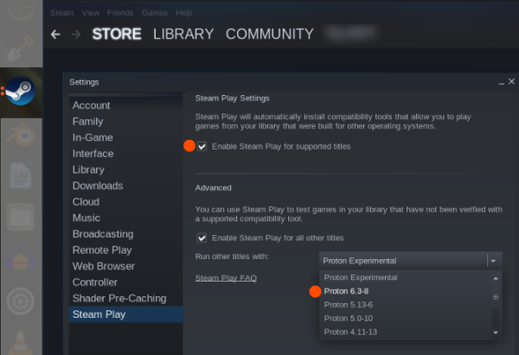Screen dimensions: 519x355
Task: Open Shader Pre-Caching settings category
Action: click(119, 298)
